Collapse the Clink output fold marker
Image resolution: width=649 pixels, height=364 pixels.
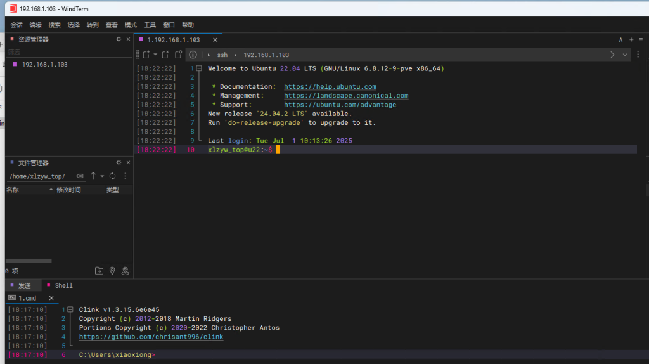(70, 309)
